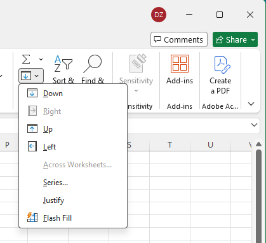Select column U header
The image size is (266, 243).
coord(210,145)
